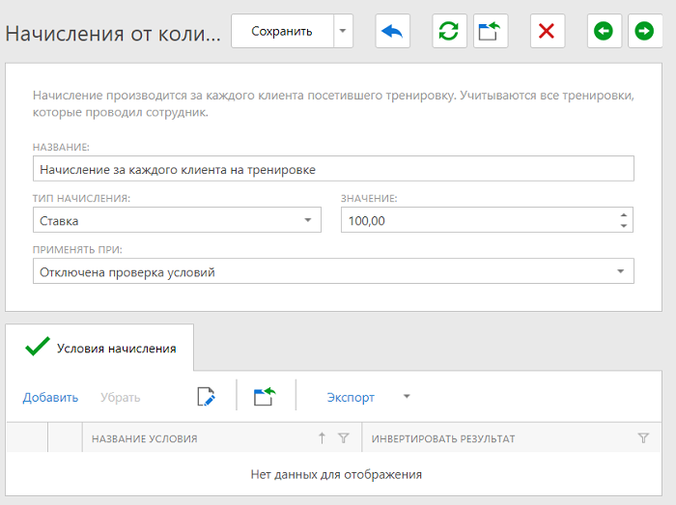Viewport: 676px width, 505px height.
Task: Click the Сохранить button
Action: point(282,31)
